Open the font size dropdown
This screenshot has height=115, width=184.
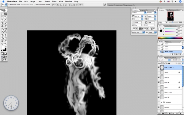(x=142, y=16)
